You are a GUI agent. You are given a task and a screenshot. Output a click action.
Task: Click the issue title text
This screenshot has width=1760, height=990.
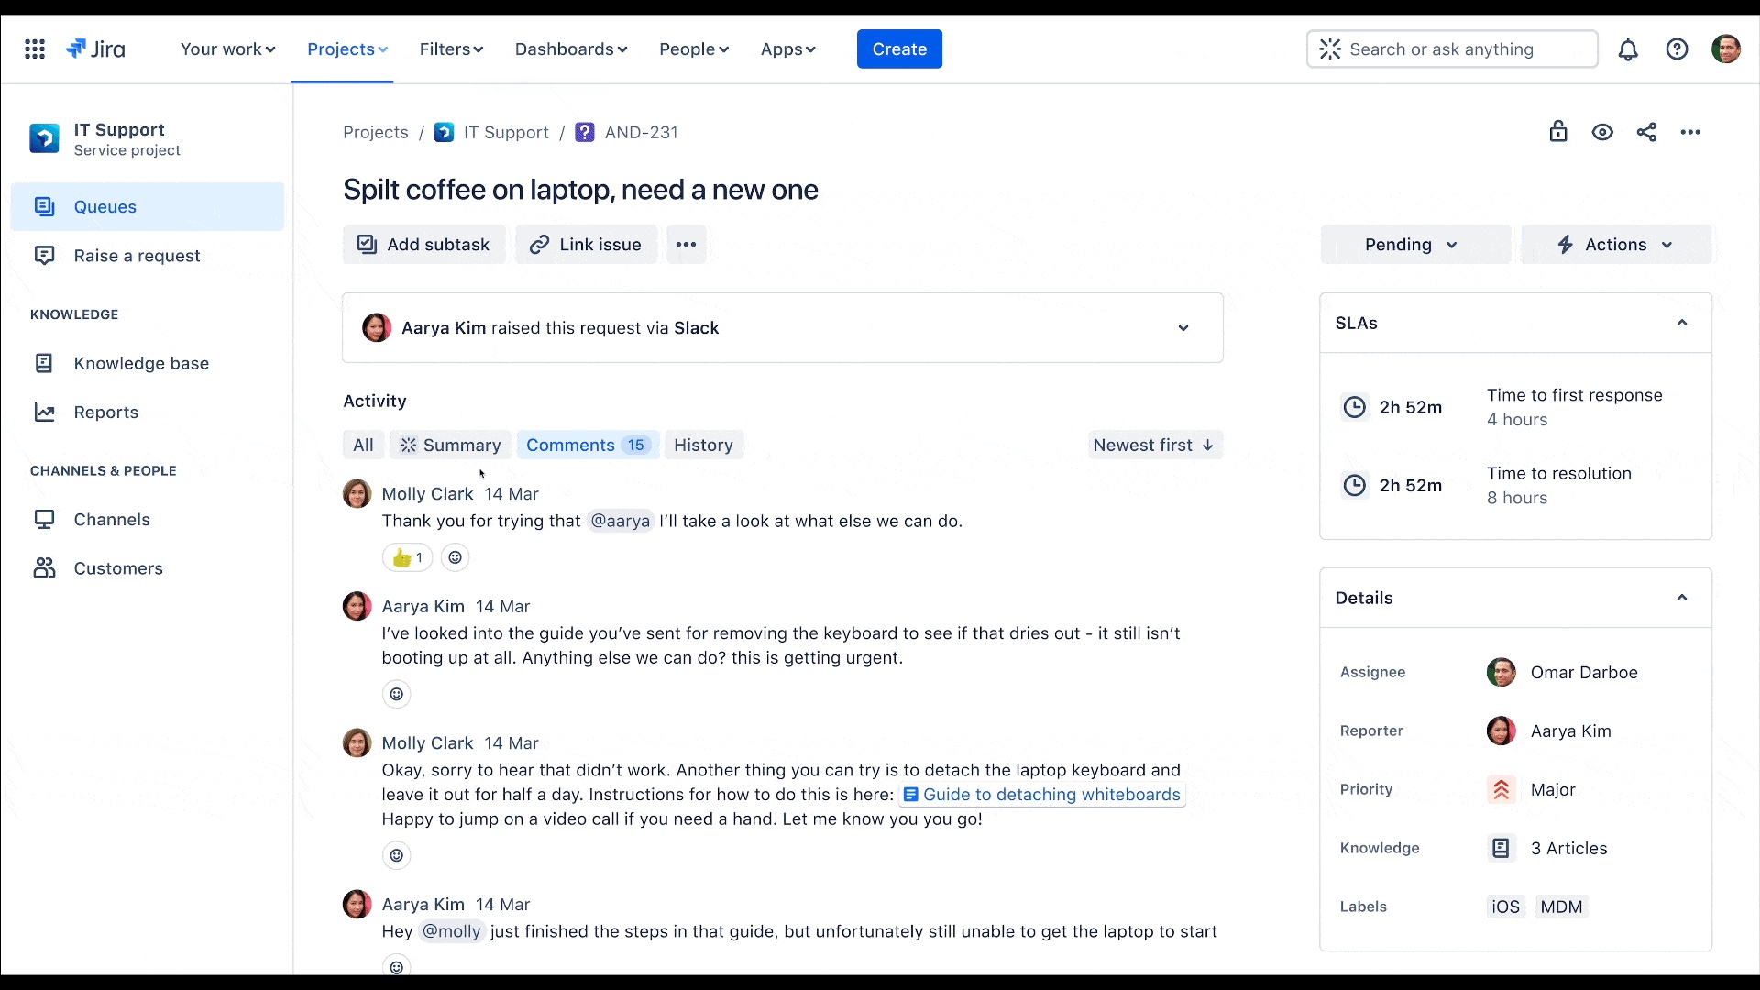580,190
